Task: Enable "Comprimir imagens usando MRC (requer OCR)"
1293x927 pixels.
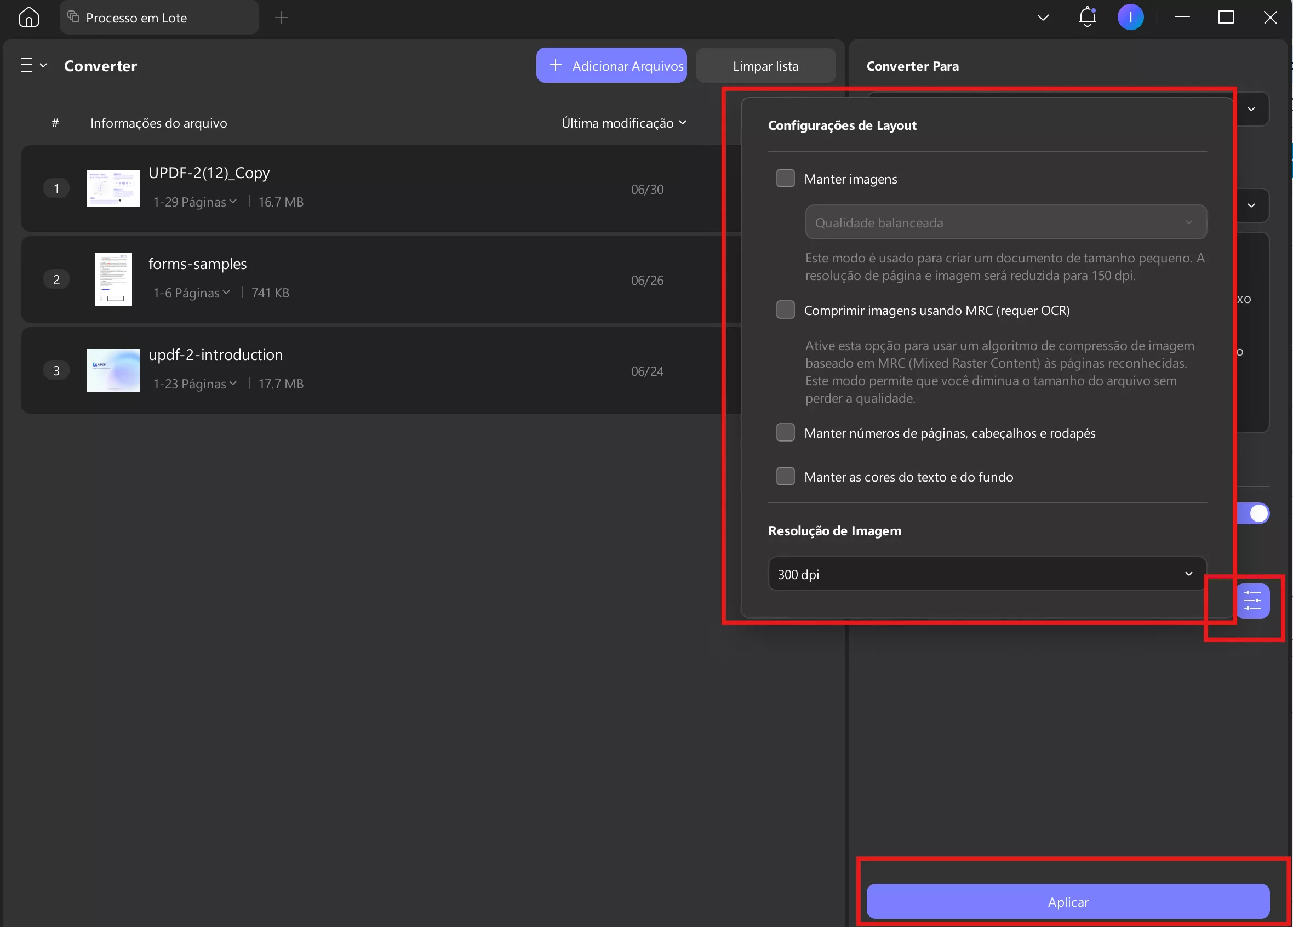Action: tap(785, 310)
